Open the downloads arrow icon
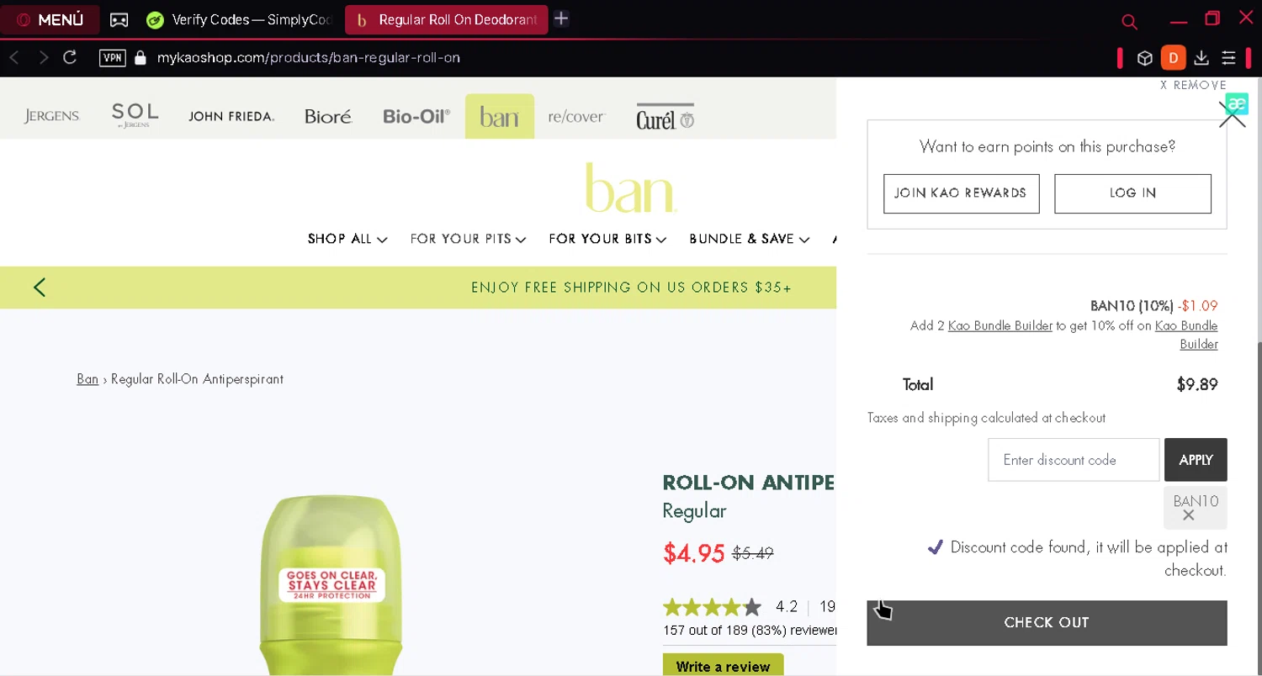The image size is (1262, 676). coord(1201,58)
